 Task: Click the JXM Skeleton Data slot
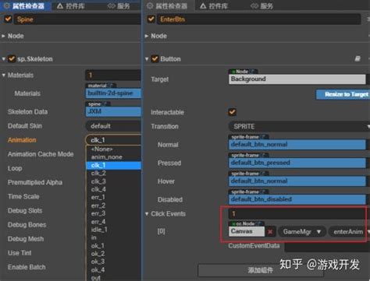point(113,111)
